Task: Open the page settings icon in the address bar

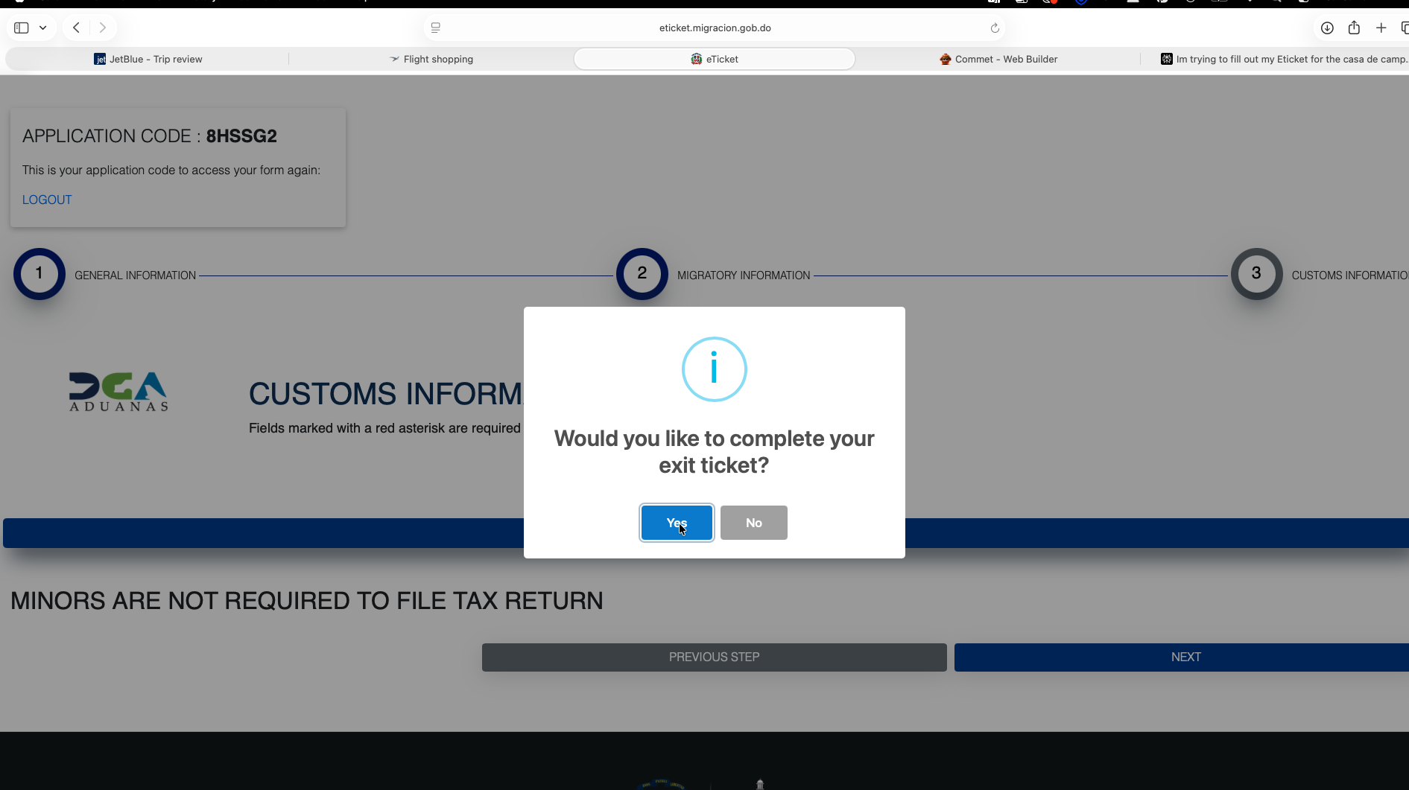Action: pos(436,28)
